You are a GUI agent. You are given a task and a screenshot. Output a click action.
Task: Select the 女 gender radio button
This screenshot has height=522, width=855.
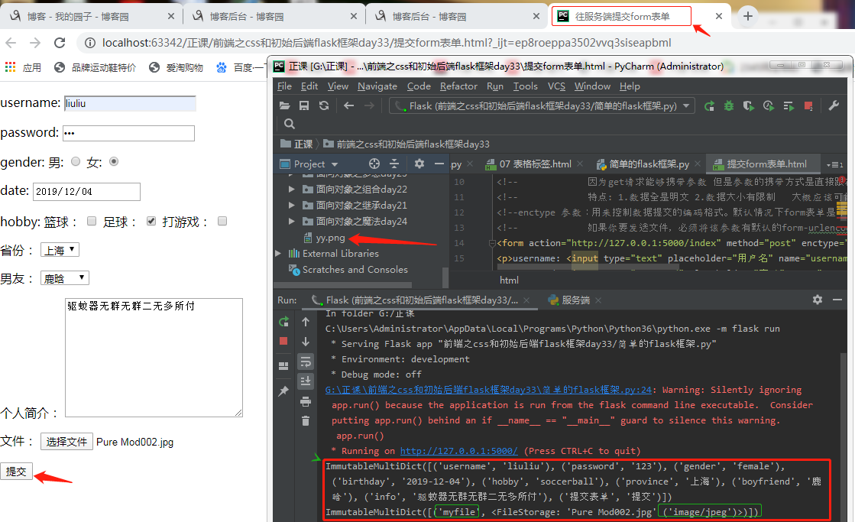pos(114,161)
